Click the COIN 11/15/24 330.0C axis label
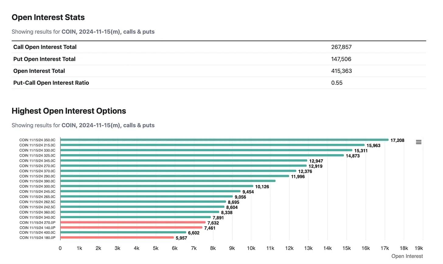The width and height of the screenshot is (443, 264). 37,150
